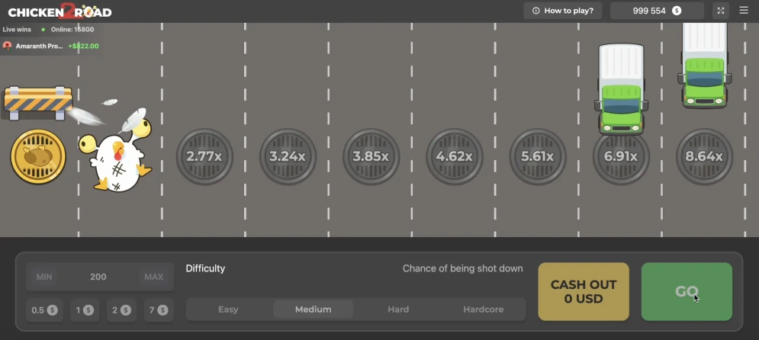Viewport: 759px width, 340px height.
Task: Select Hard difficulty
Action: pos(398,310)
